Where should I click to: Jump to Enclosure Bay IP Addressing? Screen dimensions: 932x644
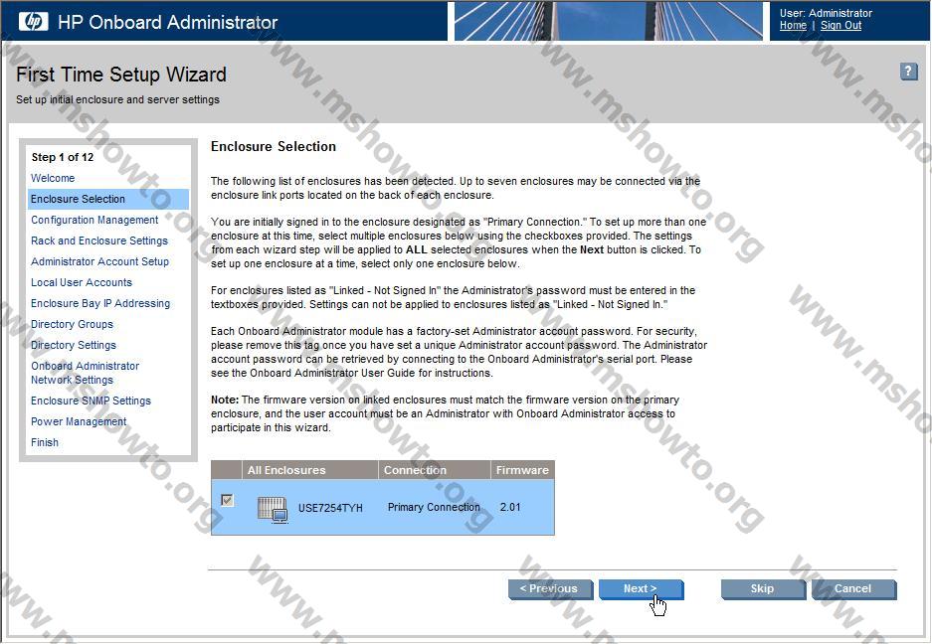pyautogui.click(x=100, y=303)
